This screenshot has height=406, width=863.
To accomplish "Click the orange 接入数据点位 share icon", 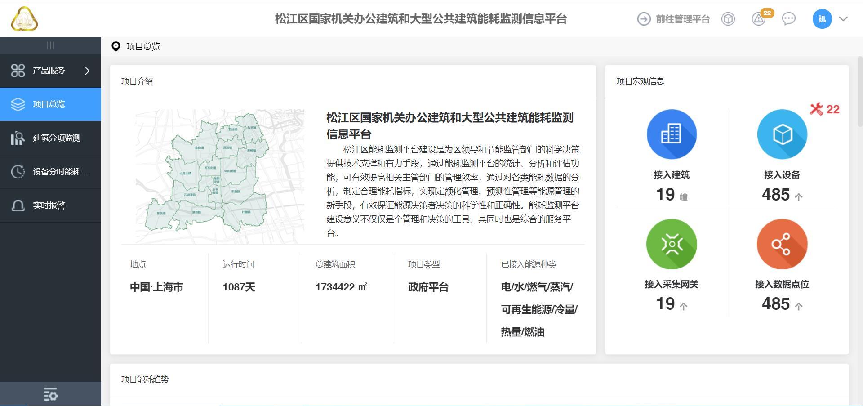I will tap(782, 244).
